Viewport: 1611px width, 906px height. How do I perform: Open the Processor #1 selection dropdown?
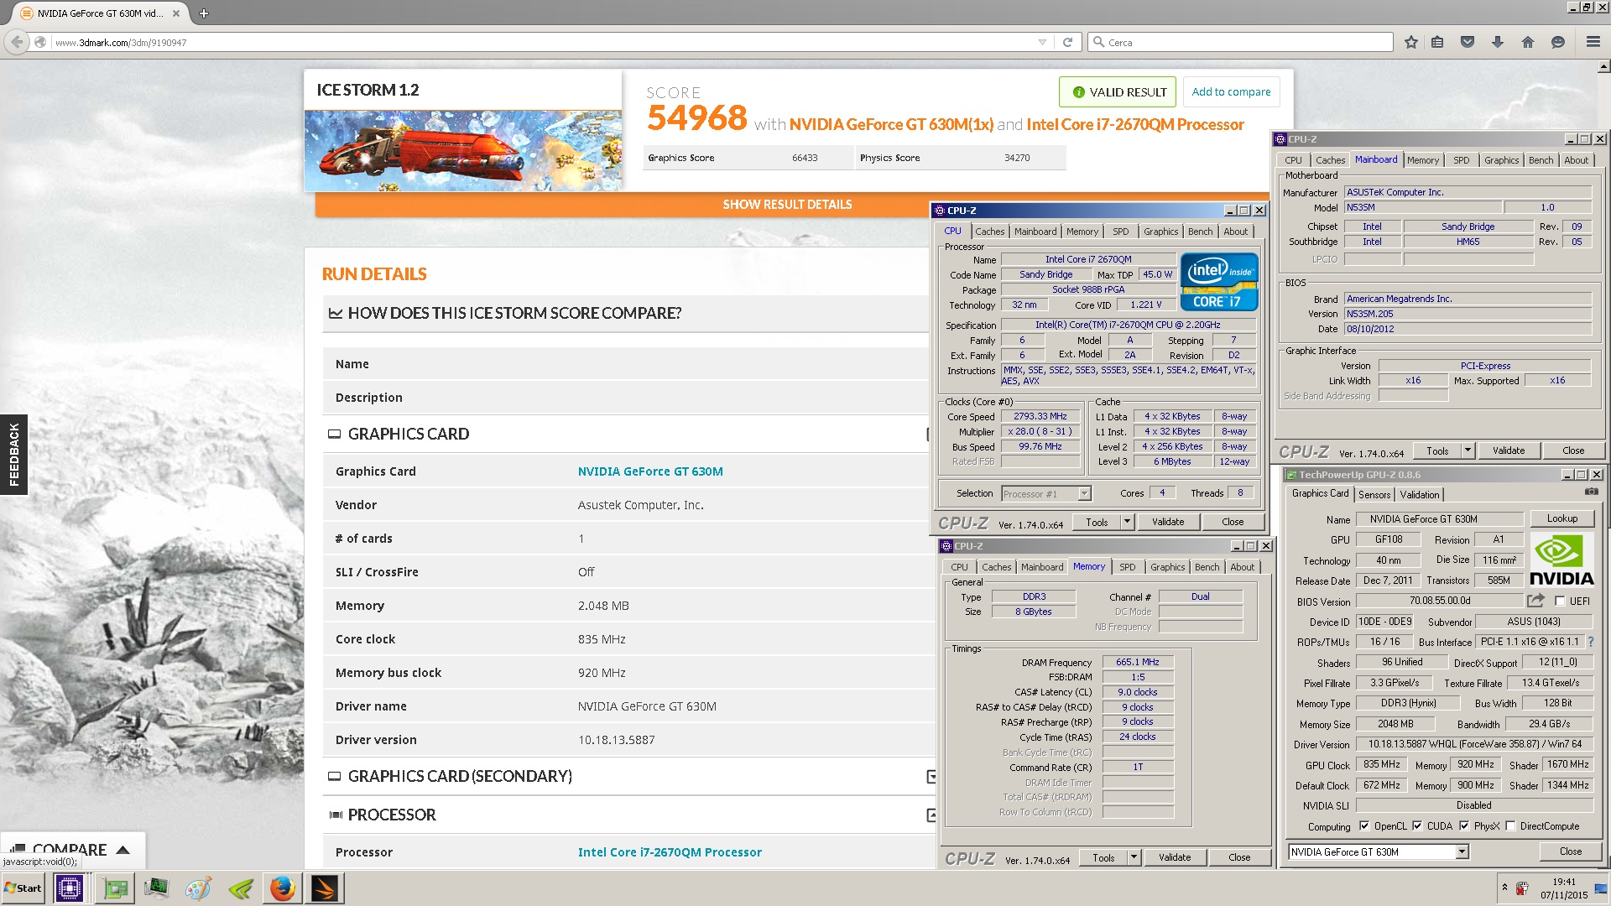[1084, 494]
